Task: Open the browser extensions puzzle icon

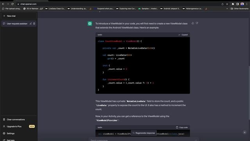Action: click(233, 4)
